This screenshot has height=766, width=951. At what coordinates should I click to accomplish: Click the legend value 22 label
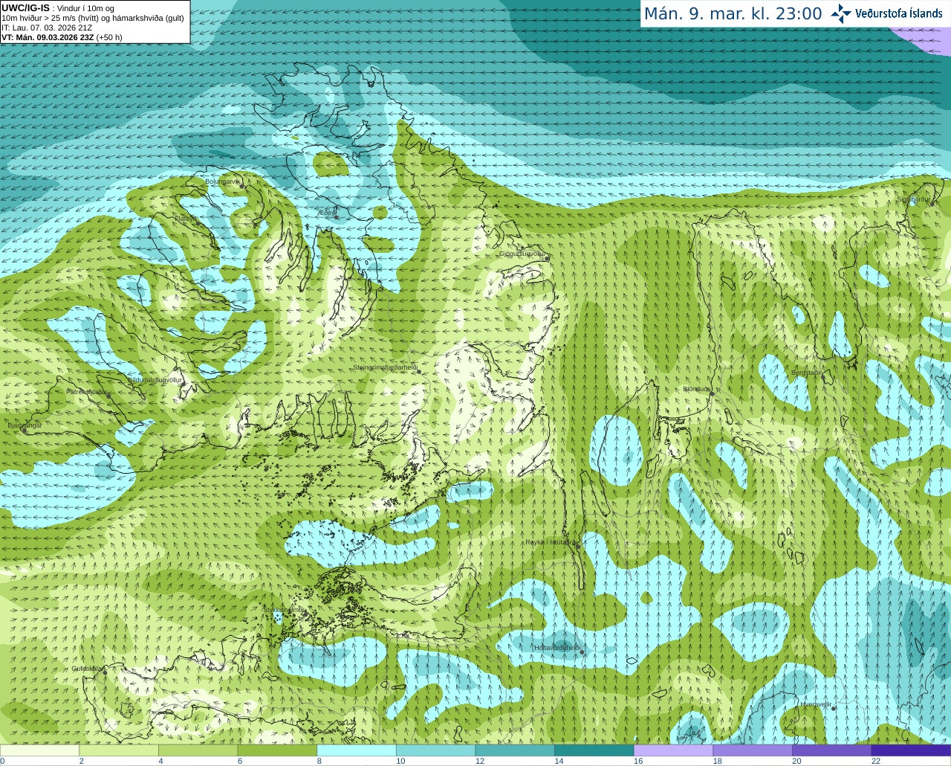pos(875,761)
